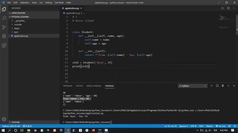Open notifications bell in status bar

(x=235, y=126)
